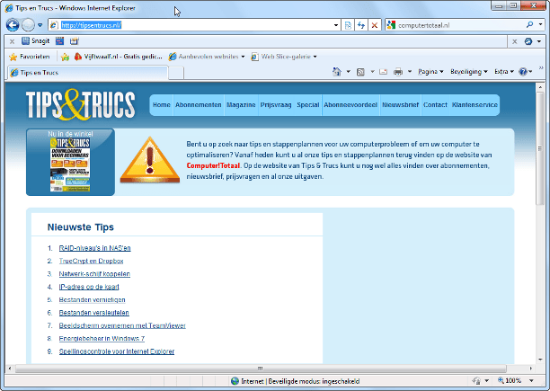
Task: Open the Abonnementen navigation item
Action: point(199,105)
